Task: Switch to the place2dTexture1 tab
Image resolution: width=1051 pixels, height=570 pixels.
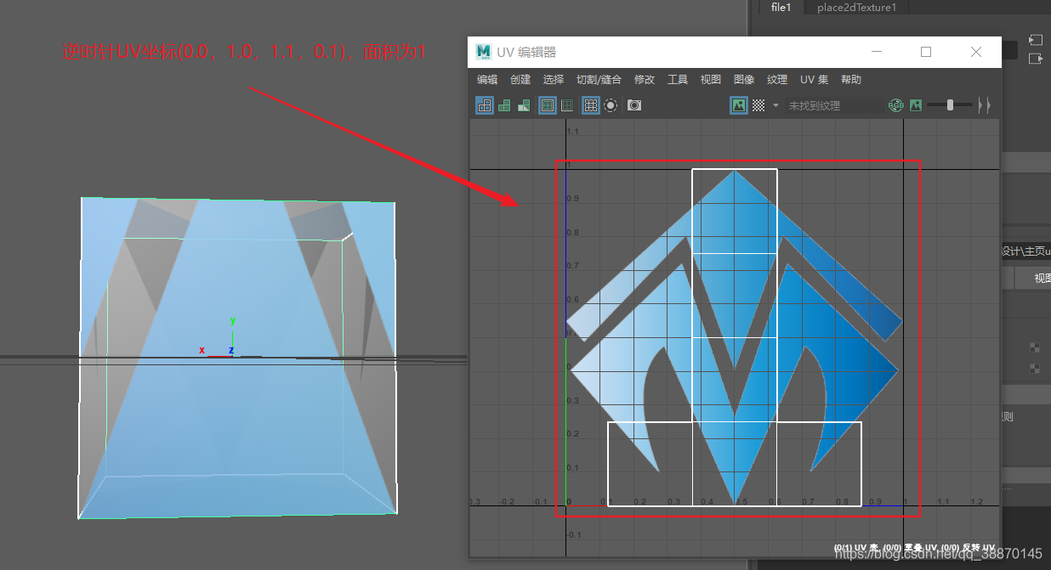Action: 856,8
